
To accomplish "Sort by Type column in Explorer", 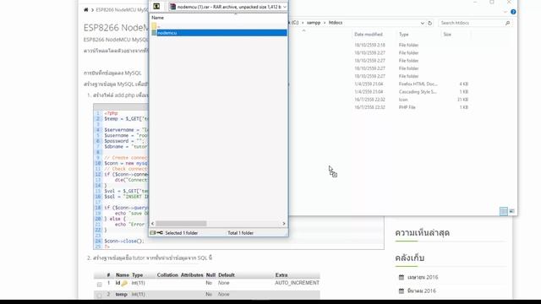I will point(404,35).
